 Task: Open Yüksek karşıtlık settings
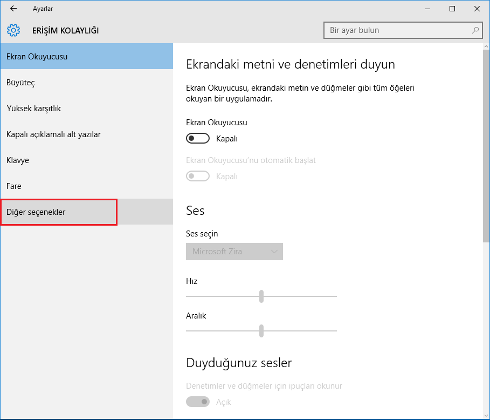[86, 109]
